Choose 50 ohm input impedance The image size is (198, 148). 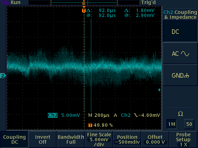tap(189, 124)
